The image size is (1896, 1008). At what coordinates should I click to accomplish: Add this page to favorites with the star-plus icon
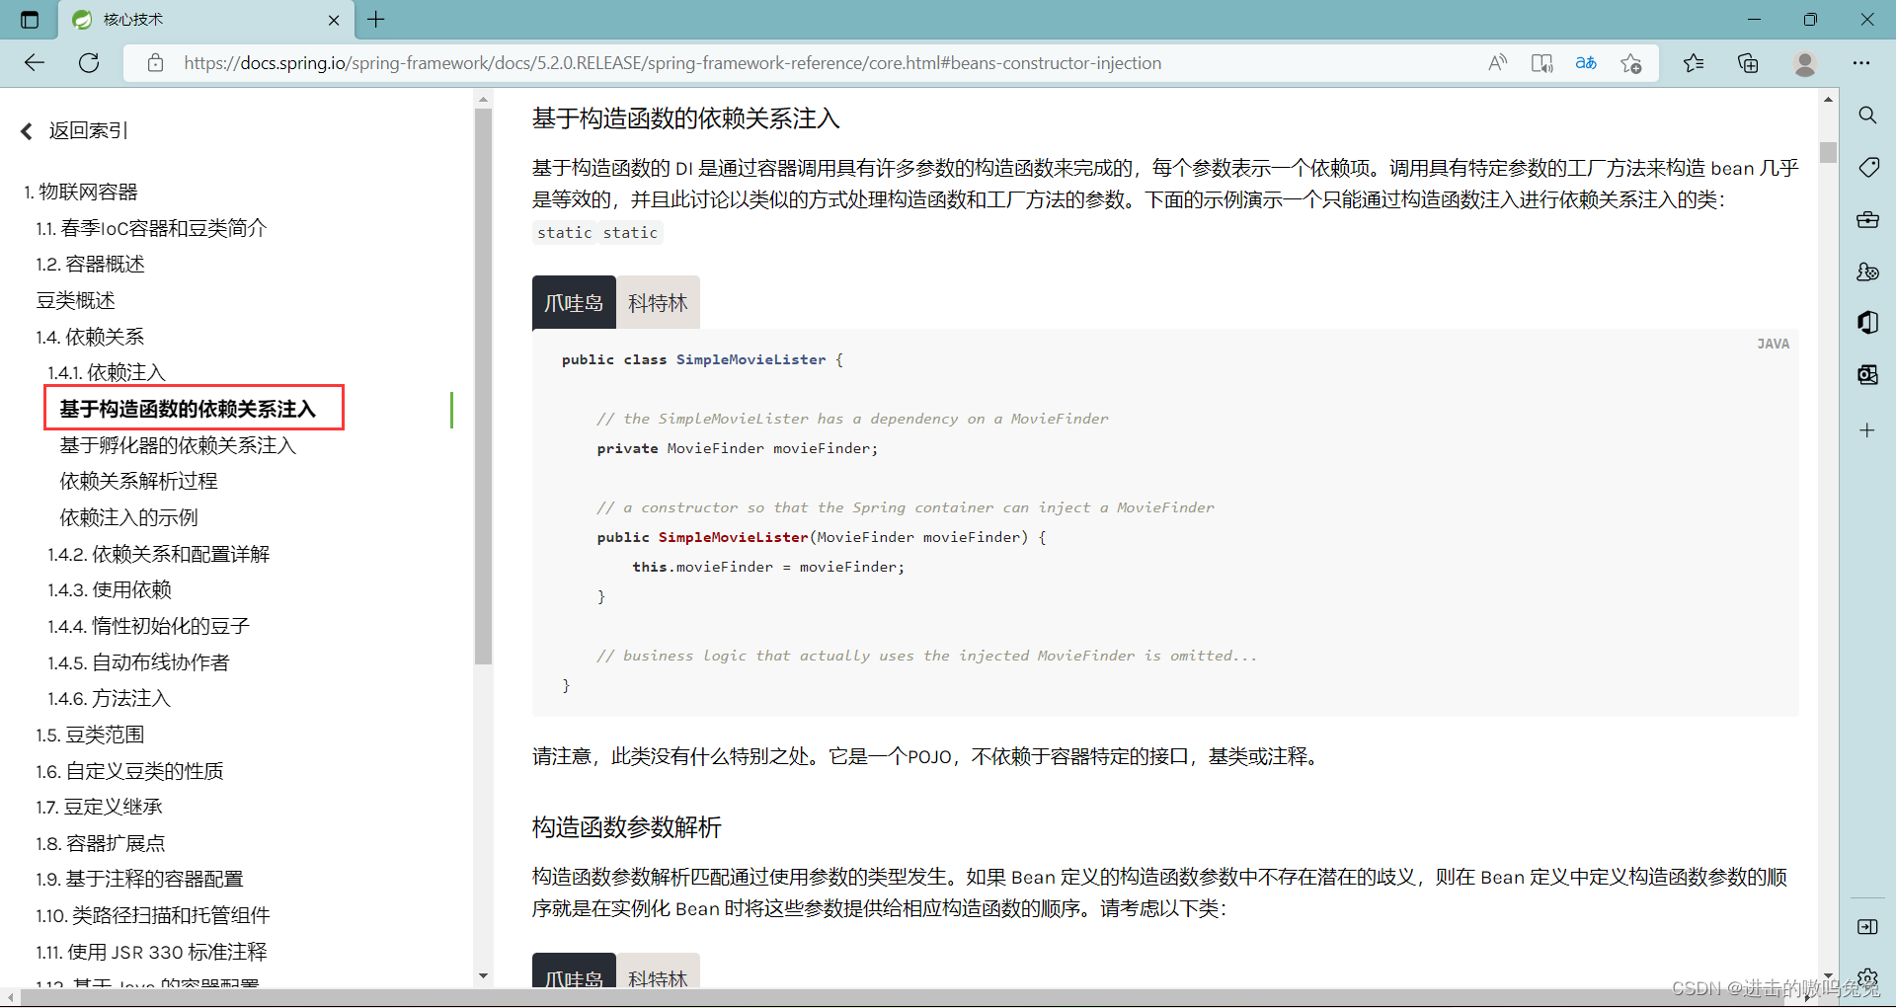pos(1630,63)
